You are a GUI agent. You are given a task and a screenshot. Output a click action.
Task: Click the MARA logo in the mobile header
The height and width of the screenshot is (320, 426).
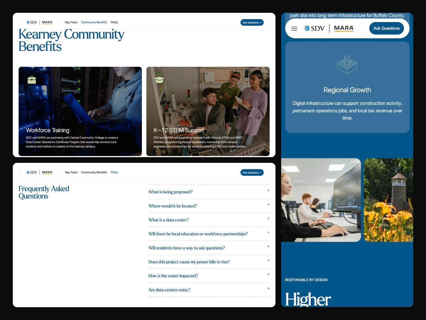[344, 28]
